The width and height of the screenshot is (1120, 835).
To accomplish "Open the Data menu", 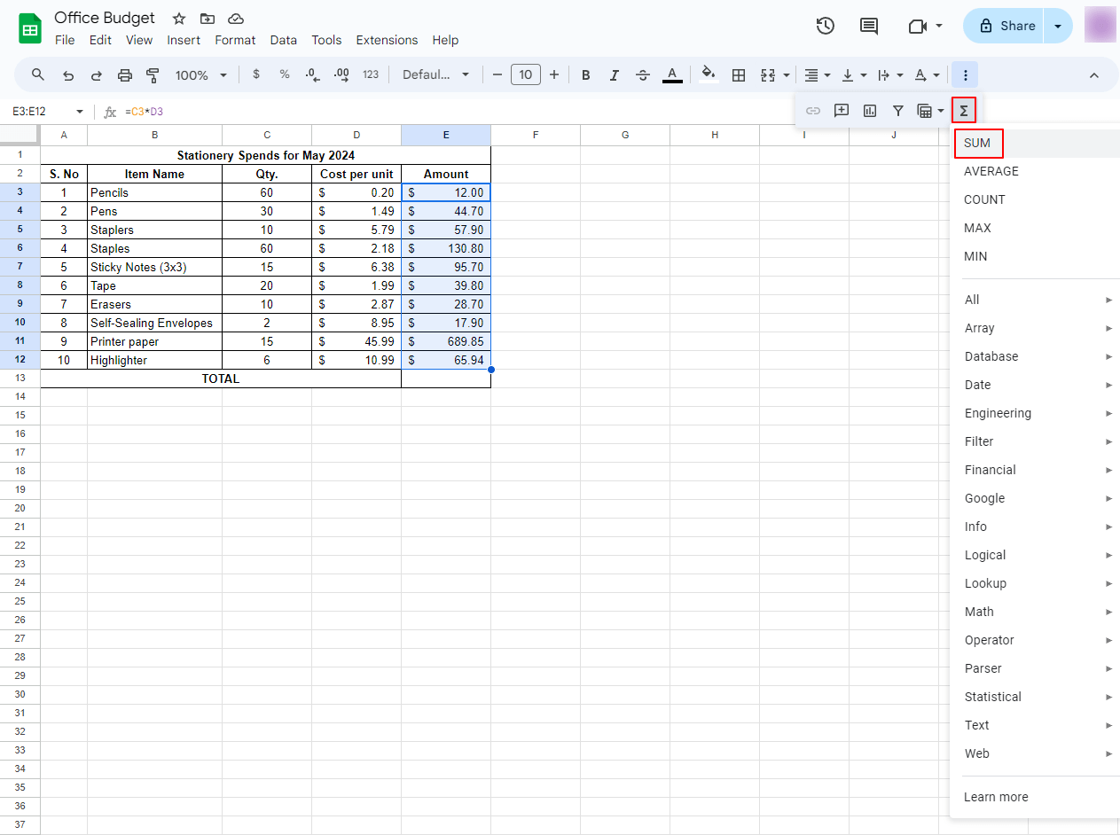I will click(284, 40).
